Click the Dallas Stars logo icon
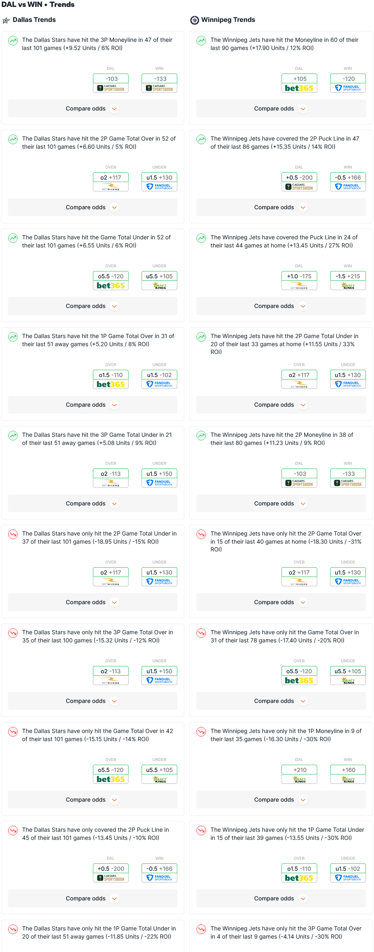 coord(6,20)
